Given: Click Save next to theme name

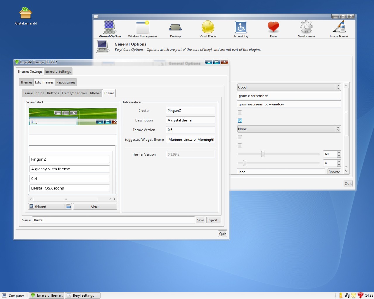Looking at the screenshot, I should tap(200, 220).
